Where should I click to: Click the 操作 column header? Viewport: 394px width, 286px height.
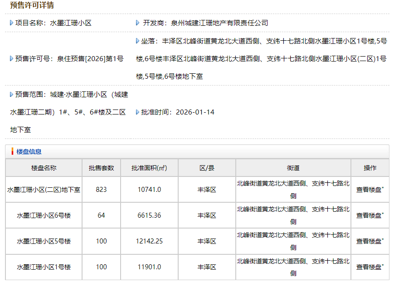click(x=370, y=168)
